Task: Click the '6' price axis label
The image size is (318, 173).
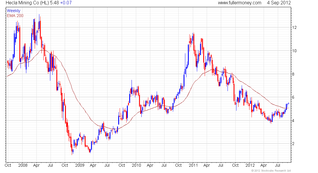Action: click(x=293, y=97)
